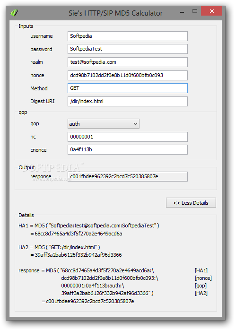Click the final response hash in Details

[90, 301]
